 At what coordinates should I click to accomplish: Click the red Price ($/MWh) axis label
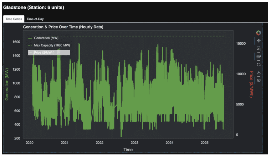pyautogui.click(x=251, y=84)
